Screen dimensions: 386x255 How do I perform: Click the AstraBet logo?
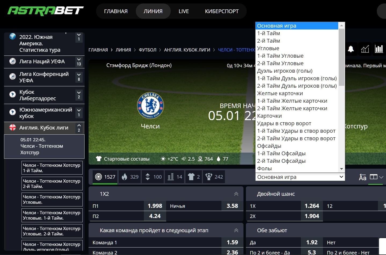(x=46, y=11)
